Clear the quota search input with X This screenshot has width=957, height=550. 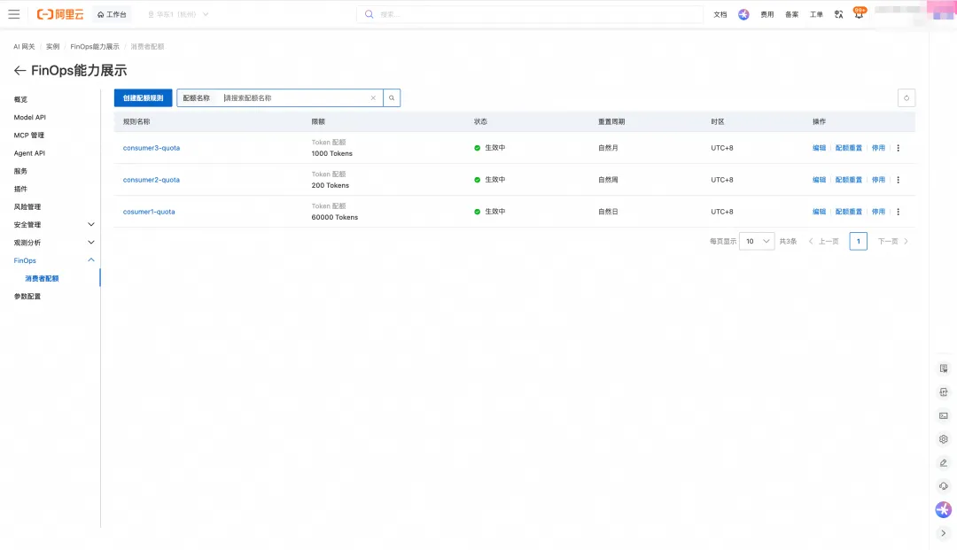[374, 97]
